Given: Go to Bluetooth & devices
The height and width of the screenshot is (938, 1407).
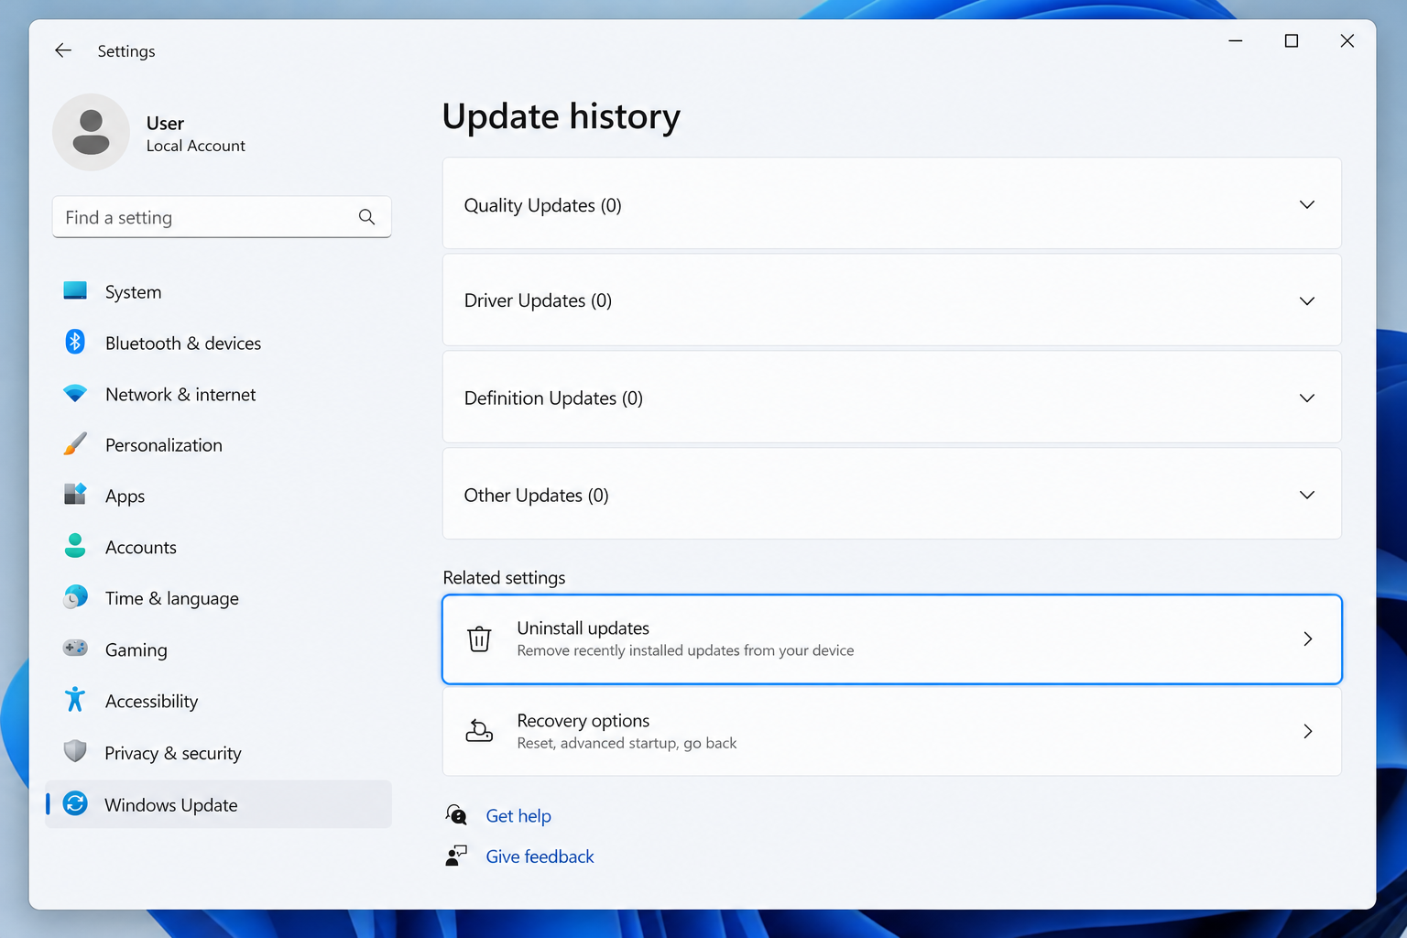Looking at the screenshot, I should click(x=219, y=343).
